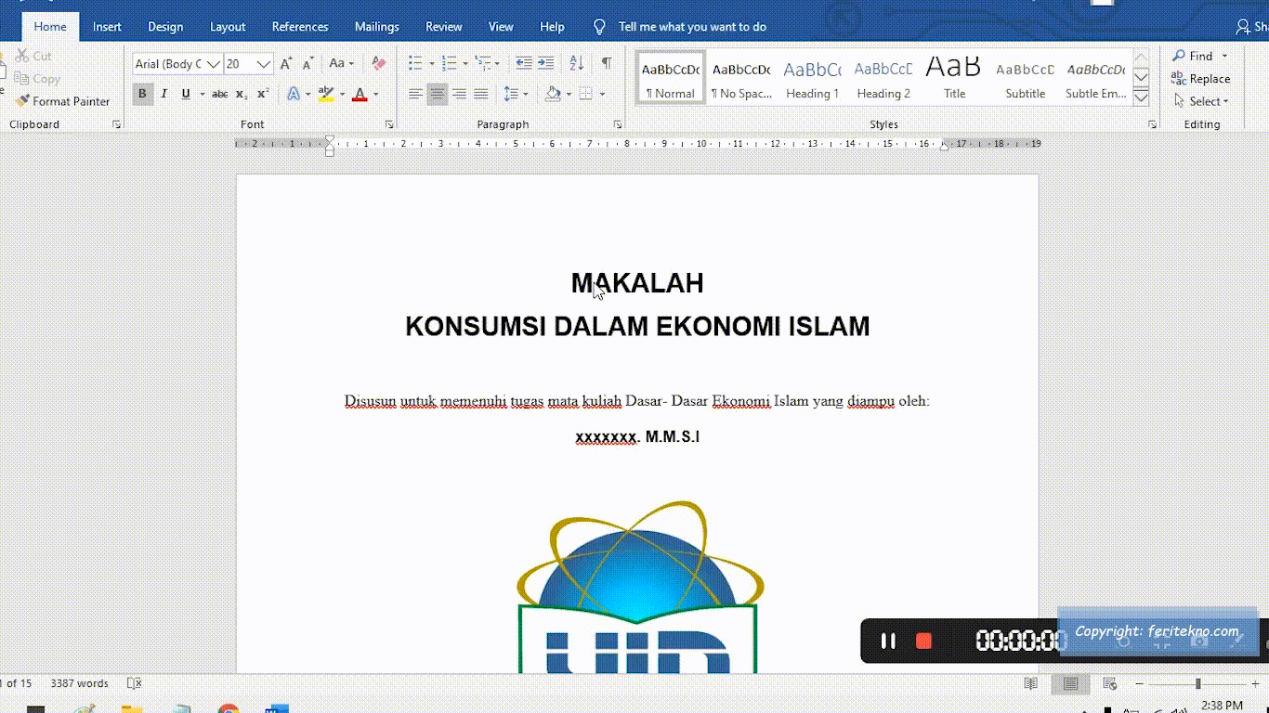Align text to the right

click(x=459, y=94)
